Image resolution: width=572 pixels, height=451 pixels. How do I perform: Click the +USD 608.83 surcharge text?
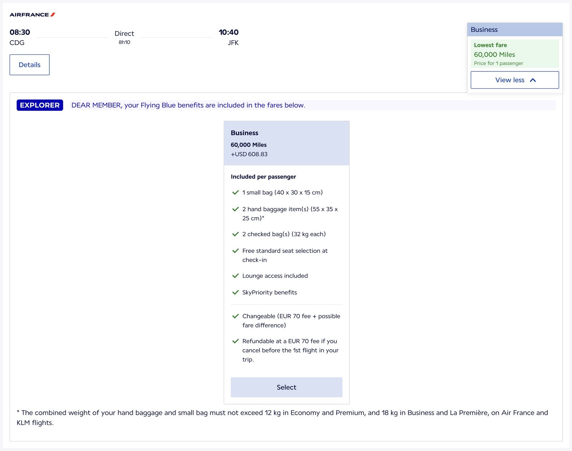point(249,154)
